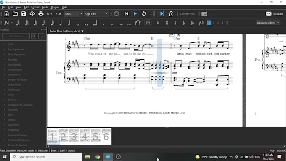Viewport: 286px width, 161px height.
Task: Close the Better Man score tab
Action: pyautogui.click(x=82, y=31)
